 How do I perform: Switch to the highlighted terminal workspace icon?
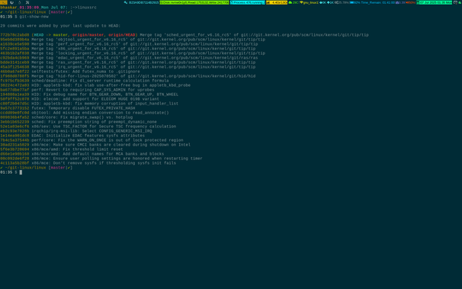(x=4, y=2)
